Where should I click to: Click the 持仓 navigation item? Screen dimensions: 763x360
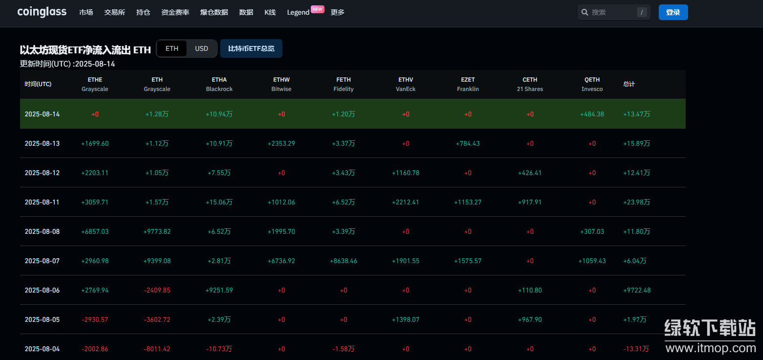click(143, 12)
